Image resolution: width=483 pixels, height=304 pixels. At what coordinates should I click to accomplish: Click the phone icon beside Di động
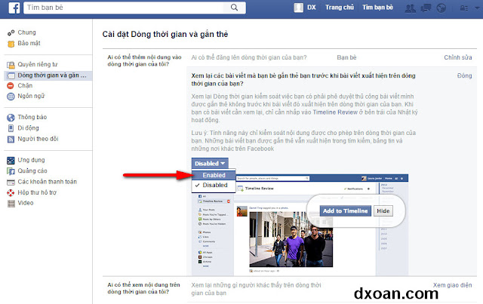(x=11, y=128)
